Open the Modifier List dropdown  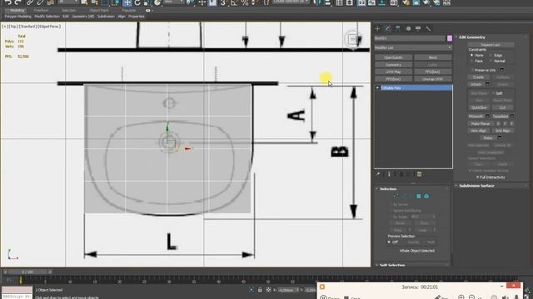(x=413, y=48)
